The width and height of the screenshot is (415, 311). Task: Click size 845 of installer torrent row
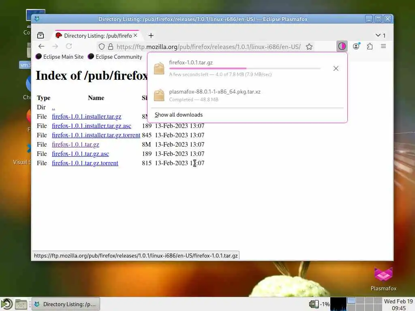click(x=147, y=135)
